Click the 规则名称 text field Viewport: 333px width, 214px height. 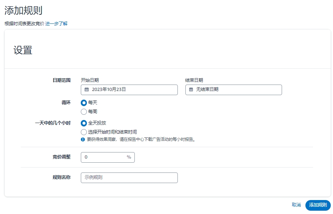pos(129,178)
